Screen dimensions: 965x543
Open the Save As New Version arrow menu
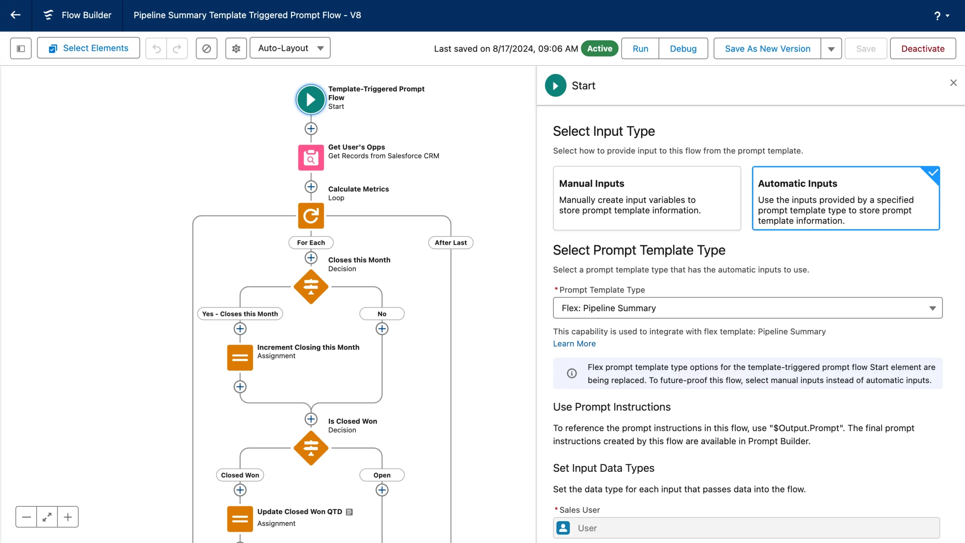831,49
